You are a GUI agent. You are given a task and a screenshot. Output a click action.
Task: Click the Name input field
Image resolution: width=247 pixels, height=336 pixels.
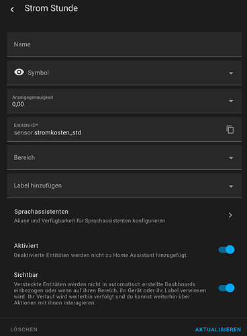[x=124, y=44]
